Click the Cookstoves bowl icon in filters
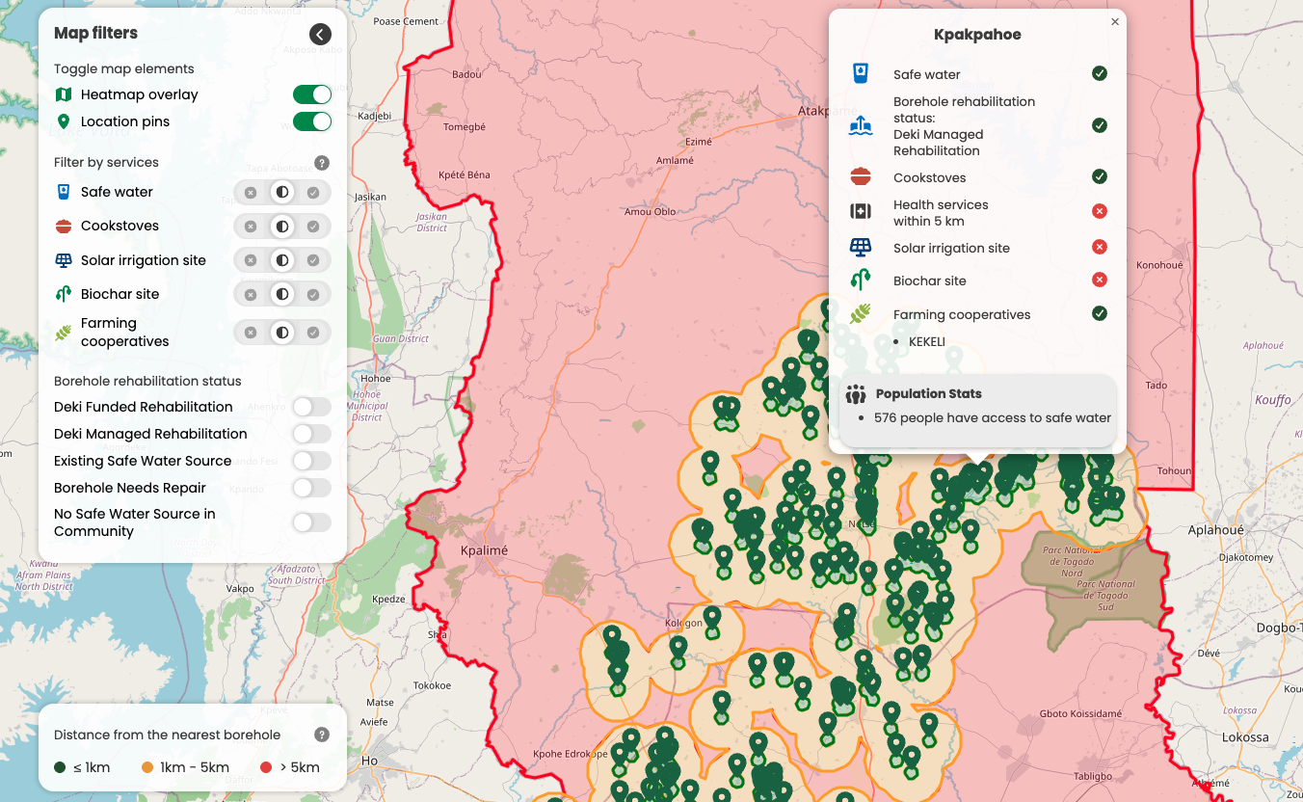 [x=64, y=227]
